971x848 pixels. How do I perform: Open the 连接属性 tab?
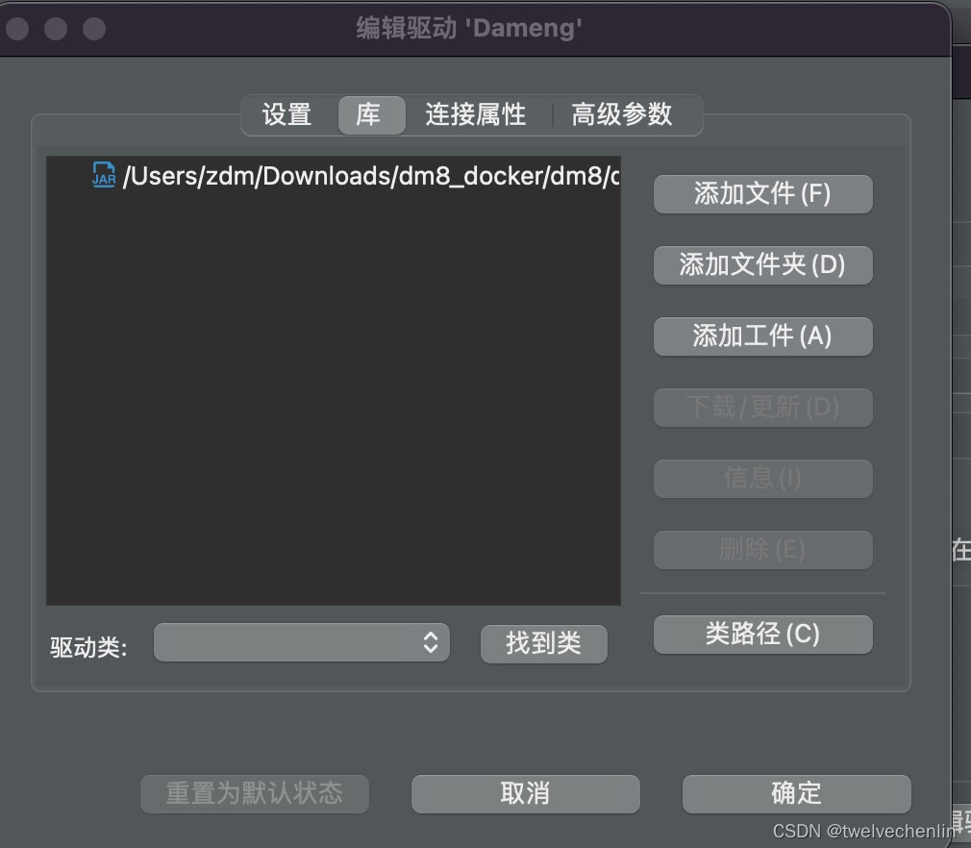pyautogui.click(x=476, y=114)
